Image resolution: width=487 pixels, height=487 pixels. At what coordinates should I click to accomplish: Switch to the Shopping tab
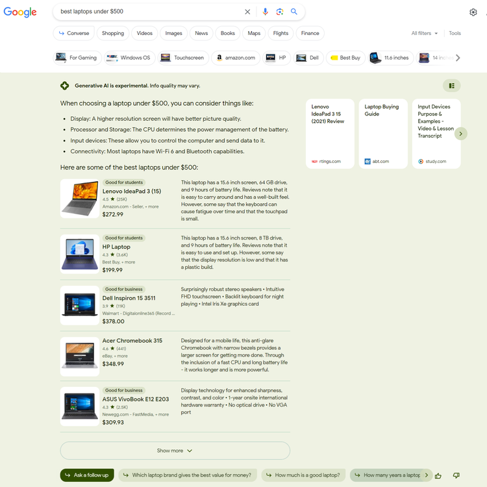(113, 33)
